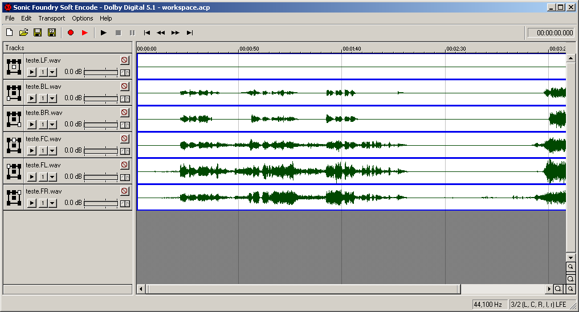The width and height of the screenshot is (579, 312).
Task: Mute the teste.LF.wav track
Action: click(x=124, y=60)
